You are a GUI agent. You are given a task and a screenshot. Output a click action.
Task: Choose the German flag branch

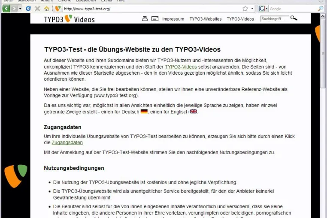click(144, 112)
